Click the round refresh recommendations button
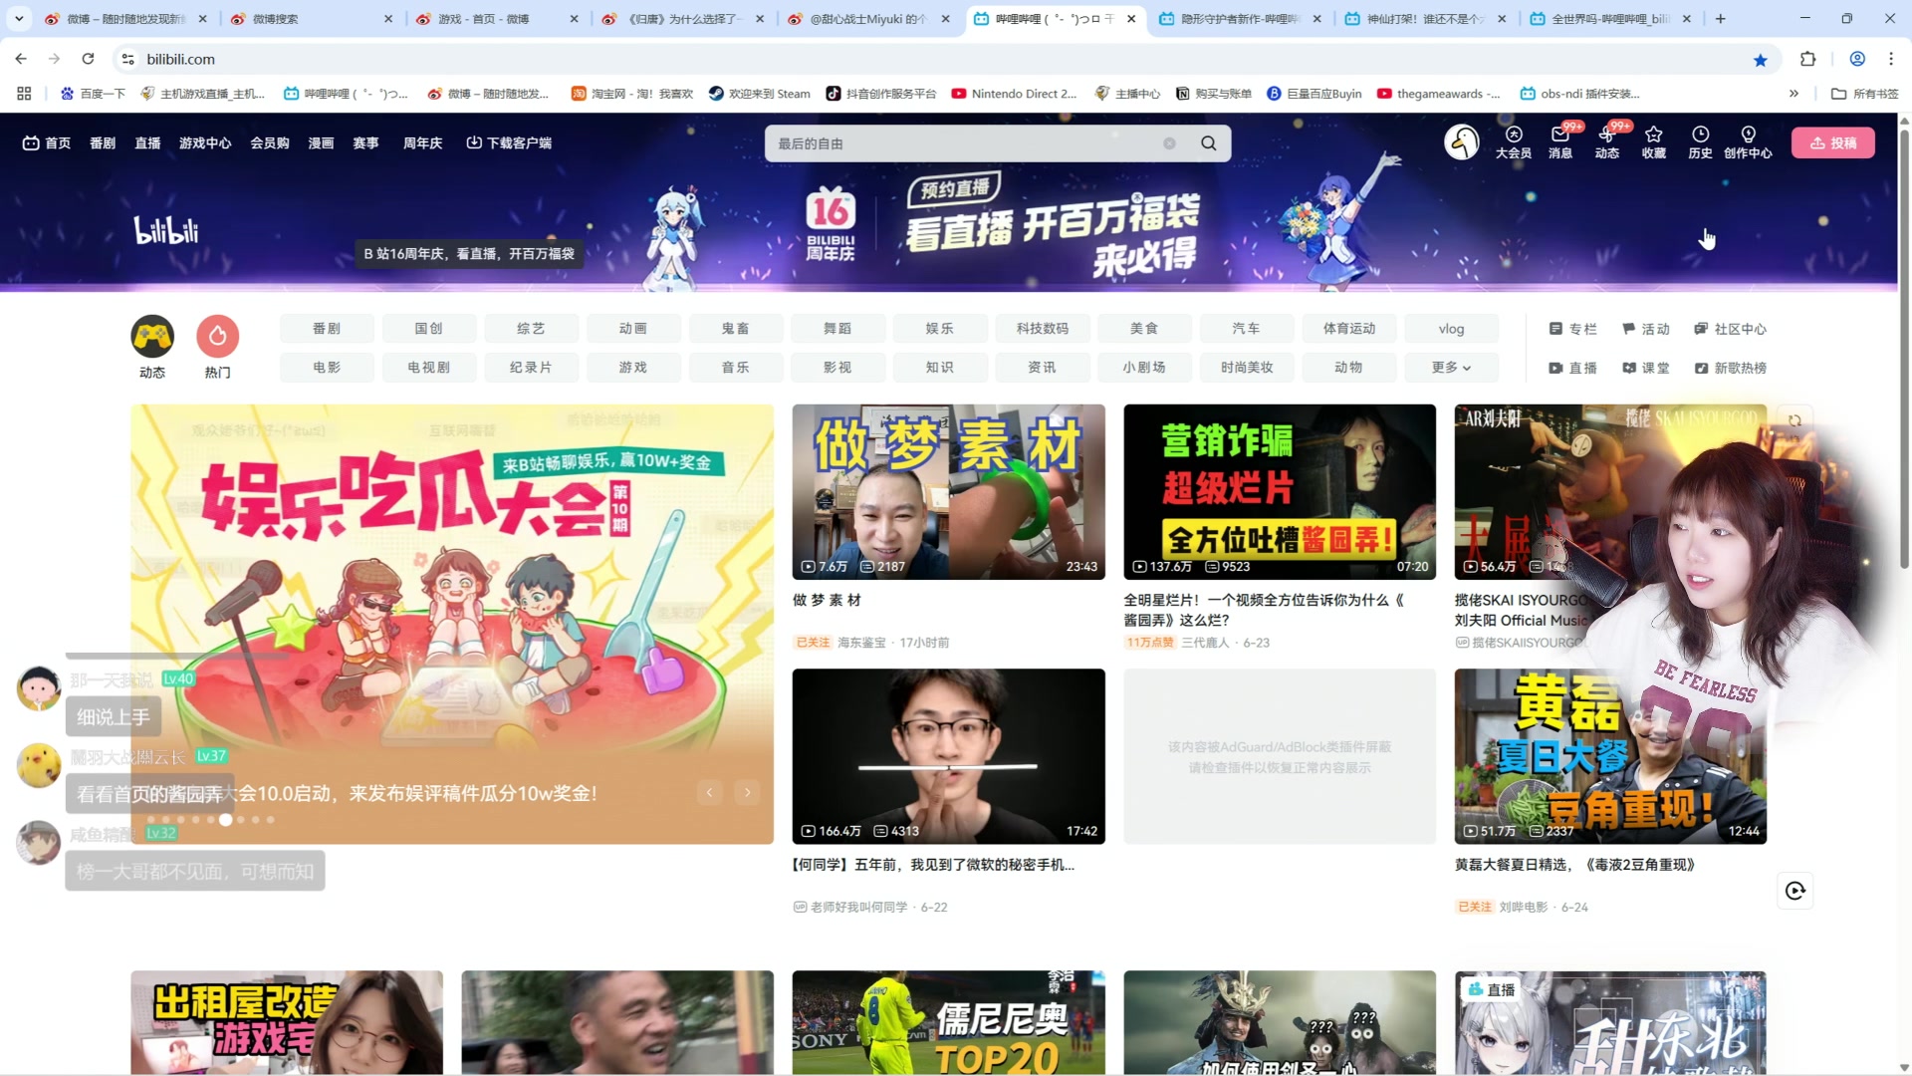The width and height of the screenshot is (1912, 1076). tap(1794, 891)
